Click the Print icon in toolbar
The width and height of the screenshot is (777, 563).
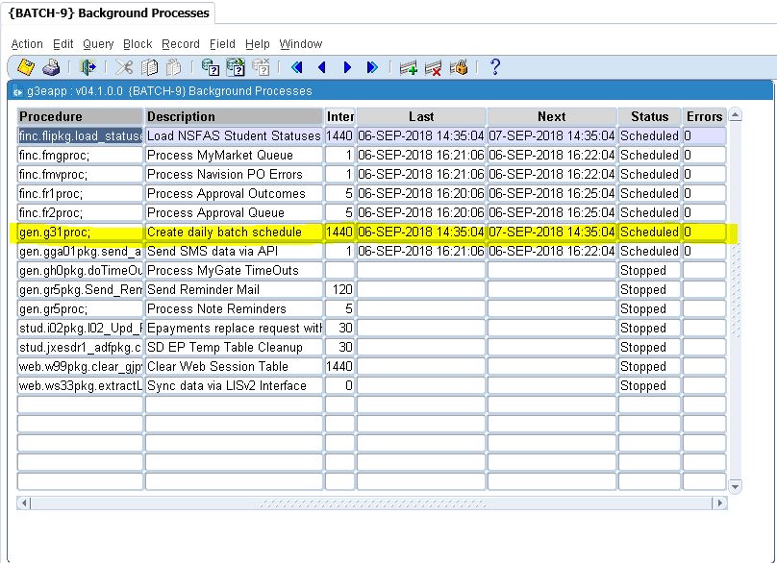(x=52, y=67)
